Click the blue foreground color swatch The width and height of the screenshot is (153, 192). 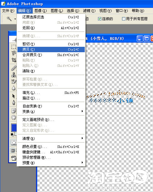[x=14, y=127]
